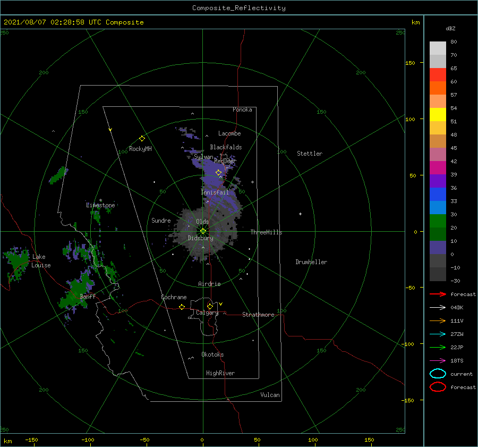The width and height of the screenshot is (478, 447).
Task: Click the dBZ scale heading
Action: tap(450, 29)
